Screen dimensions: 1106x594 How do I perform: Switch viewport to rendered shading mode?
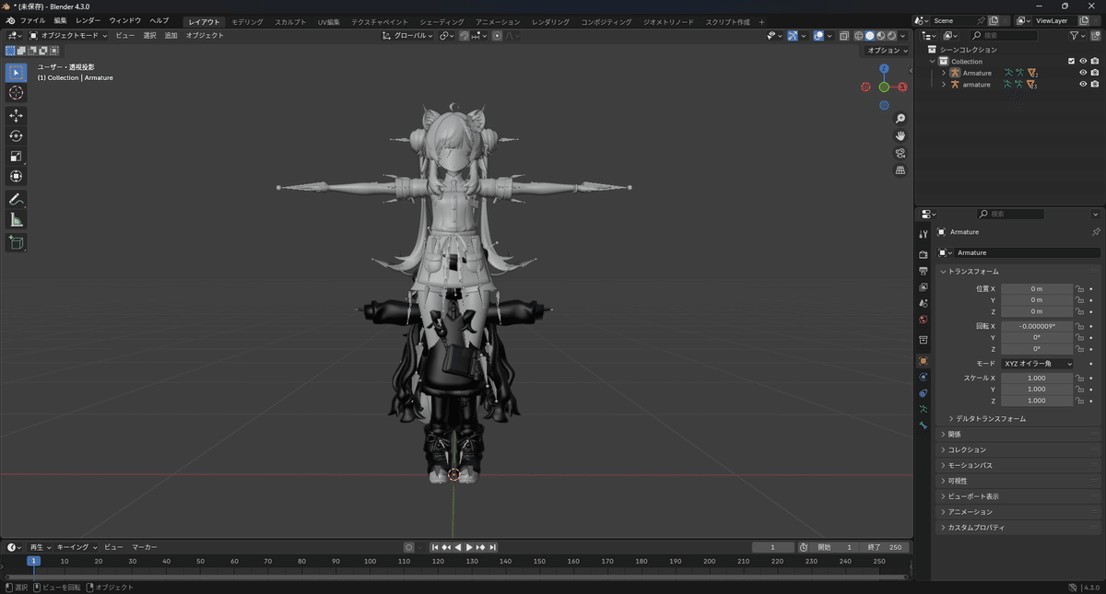coord(891,36)
